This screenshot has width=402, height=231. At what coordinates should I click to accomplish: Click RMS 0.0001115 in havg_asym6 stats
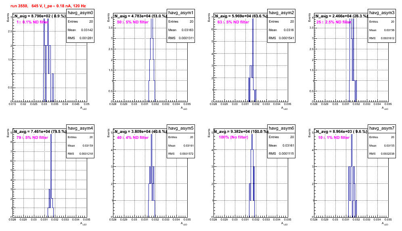click(x=281, y=153)
